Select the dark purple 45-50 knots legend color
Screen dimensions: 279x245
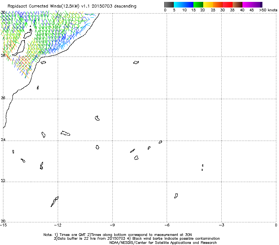tap(257, 5)
